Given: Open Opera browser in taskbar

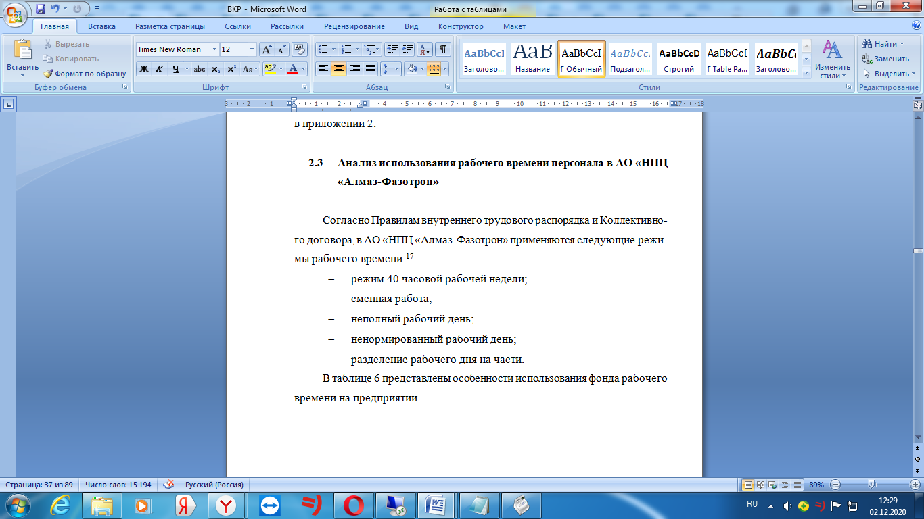Looking at the screenshot, I should pos(352,505).
